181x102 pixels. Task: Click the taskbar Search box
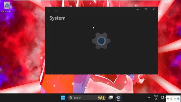[87, 97]
